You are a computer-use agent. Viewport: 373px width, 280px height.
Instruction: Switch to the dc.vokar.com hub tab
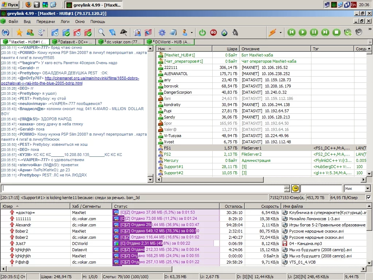(121, 42)
